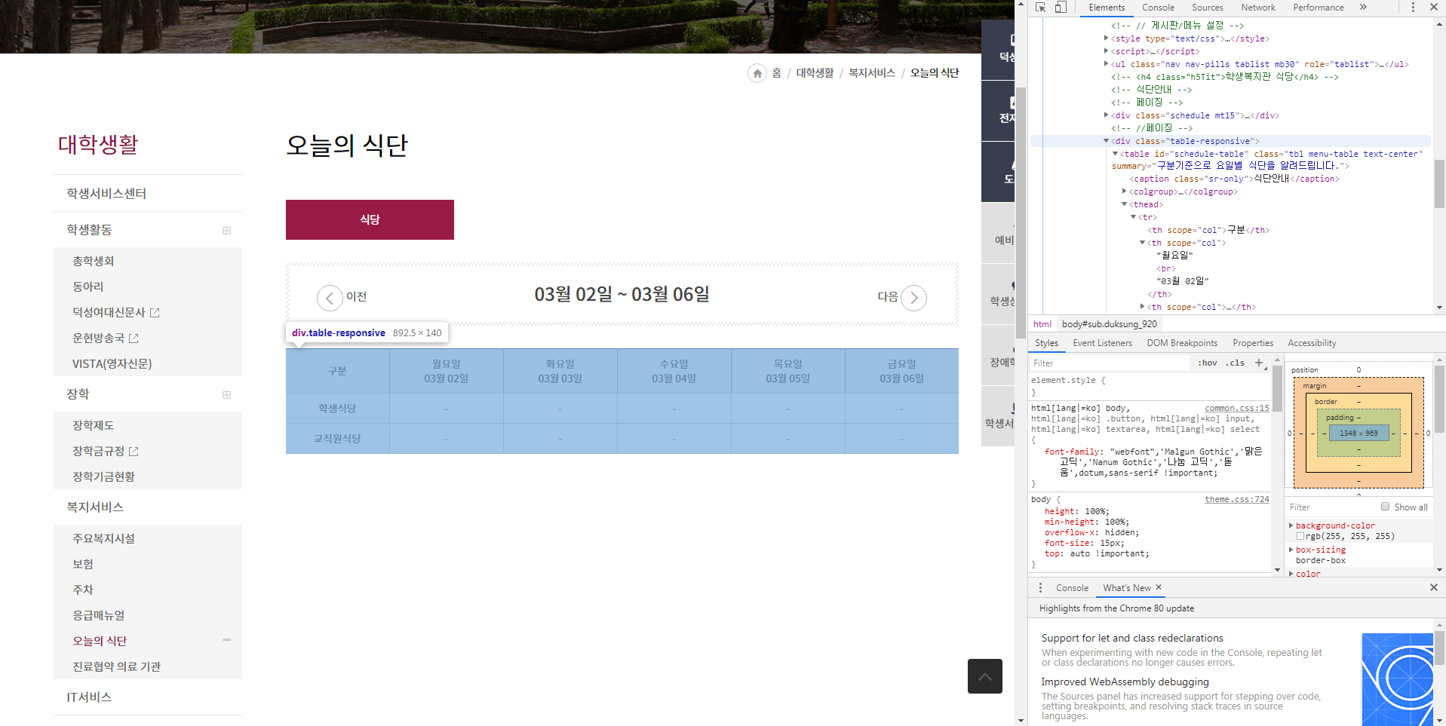Open the drawer menu dots icon

(1040, 588)
